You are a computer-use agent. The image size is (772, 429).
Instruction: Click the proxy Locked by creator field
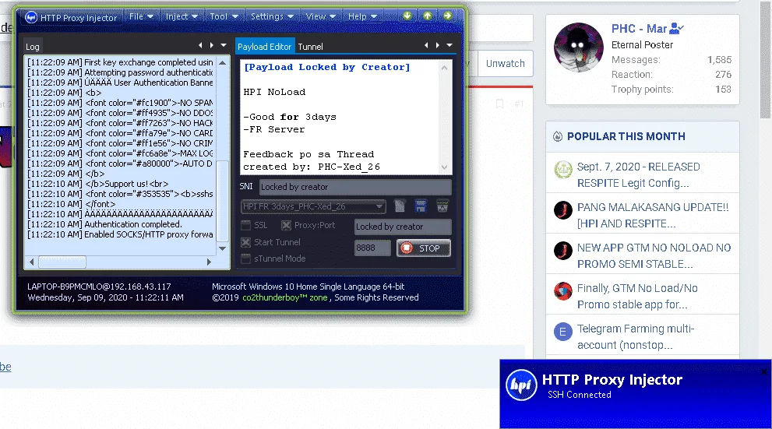tap(403, 227)
